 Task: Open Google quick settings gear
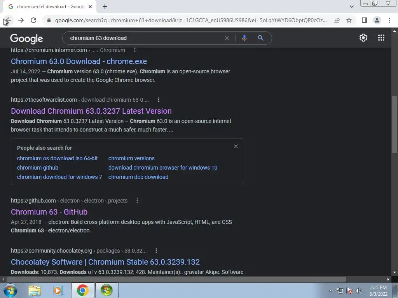(363, 38)
